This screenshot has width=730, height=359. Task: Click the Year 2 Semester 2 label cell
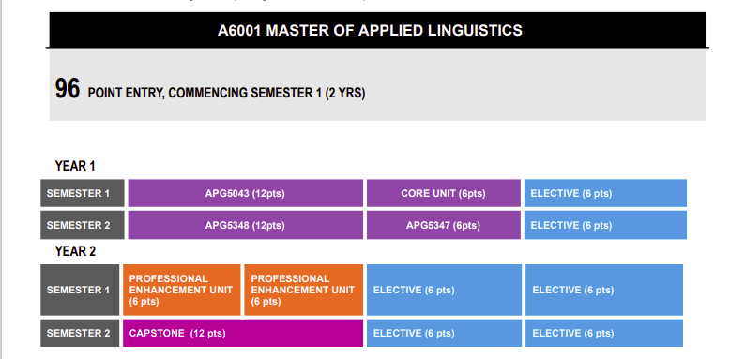tap(80, 333)
